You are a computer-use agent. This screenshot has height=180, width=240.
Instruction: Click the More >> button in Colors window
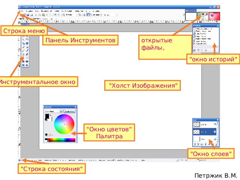[x=69, y=111]
